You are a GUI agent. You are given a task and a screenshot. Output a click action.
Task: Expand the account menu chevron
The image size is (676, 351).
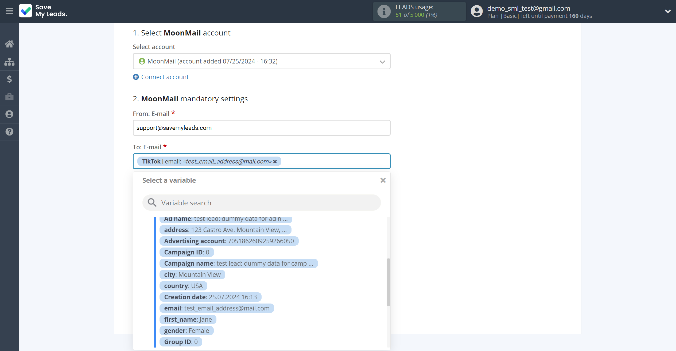[x=668, y=11]
